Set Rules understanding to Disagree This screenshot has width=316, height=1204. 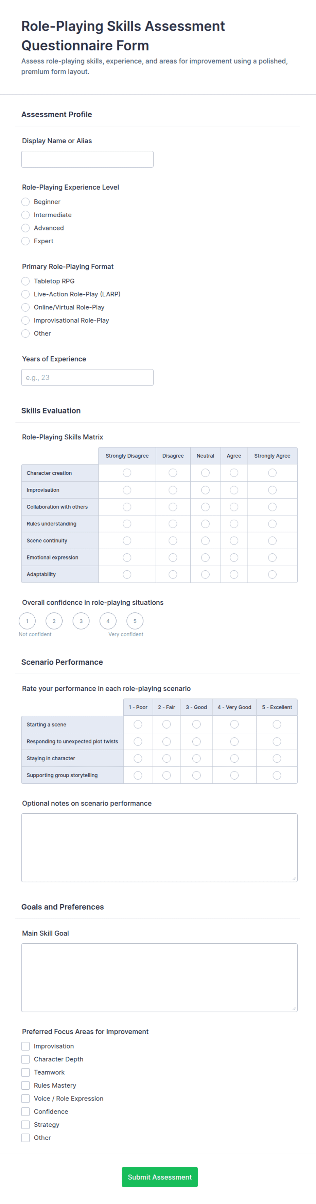tap(173, 523)
